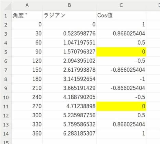Click Cos value -0.866025404 in row 7
The image size is (160, 144).
(x=121, y=70)
